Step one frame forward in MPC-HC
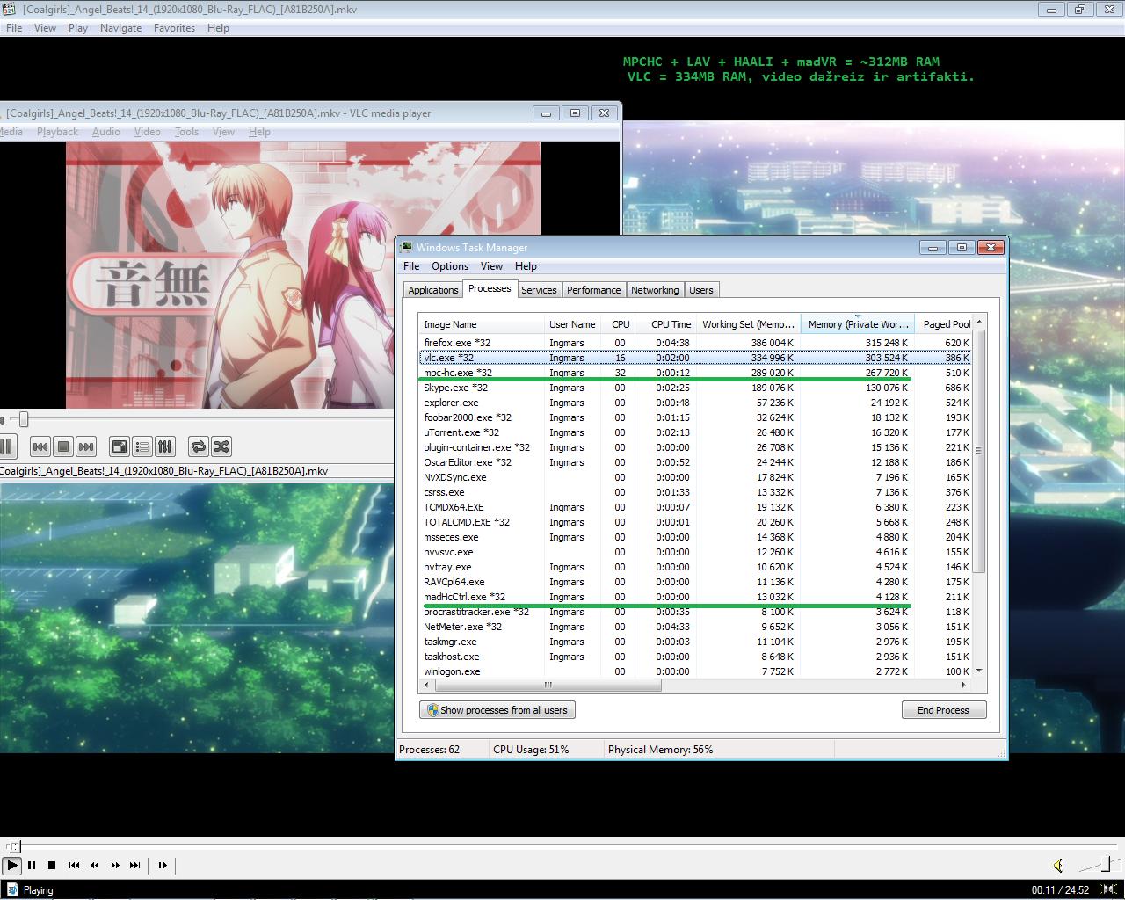The image size is (1125, 900). [x=163, y=865]
